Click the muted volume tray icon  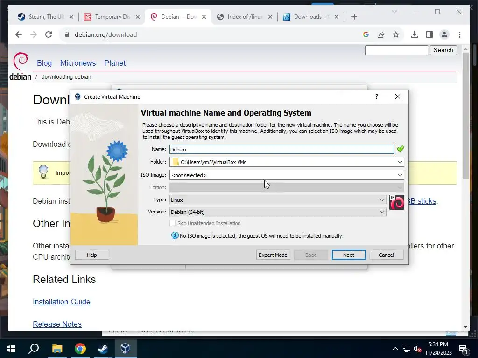coord(417,349)
